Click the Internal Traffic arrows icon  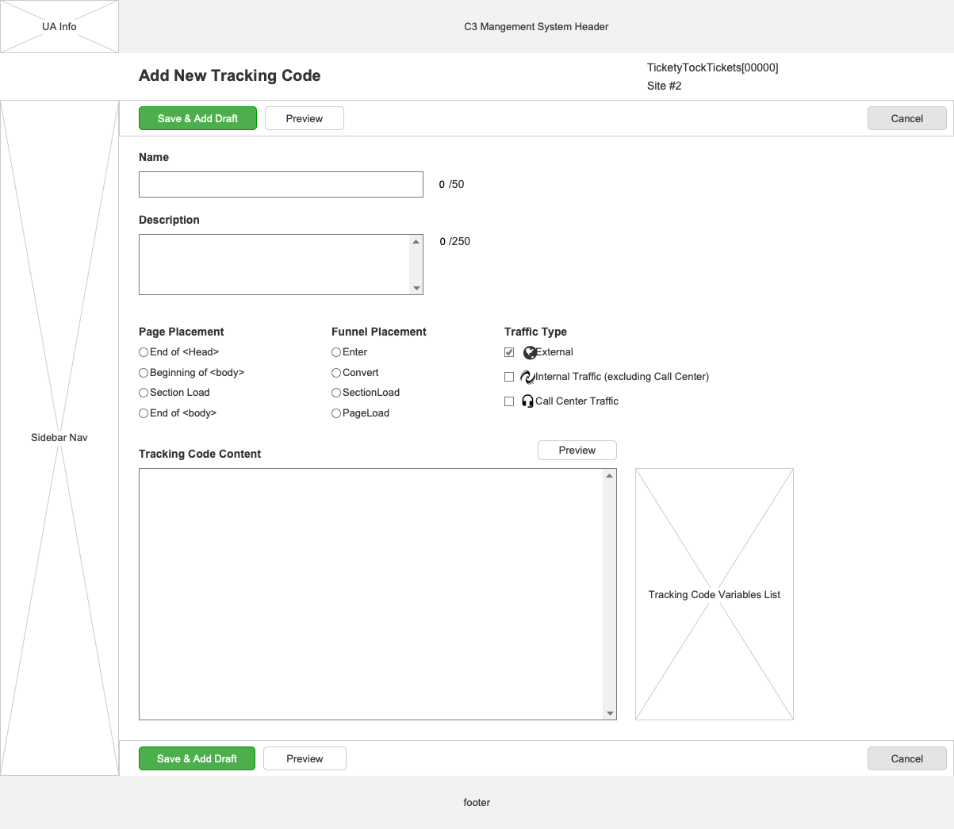[527, 378]
